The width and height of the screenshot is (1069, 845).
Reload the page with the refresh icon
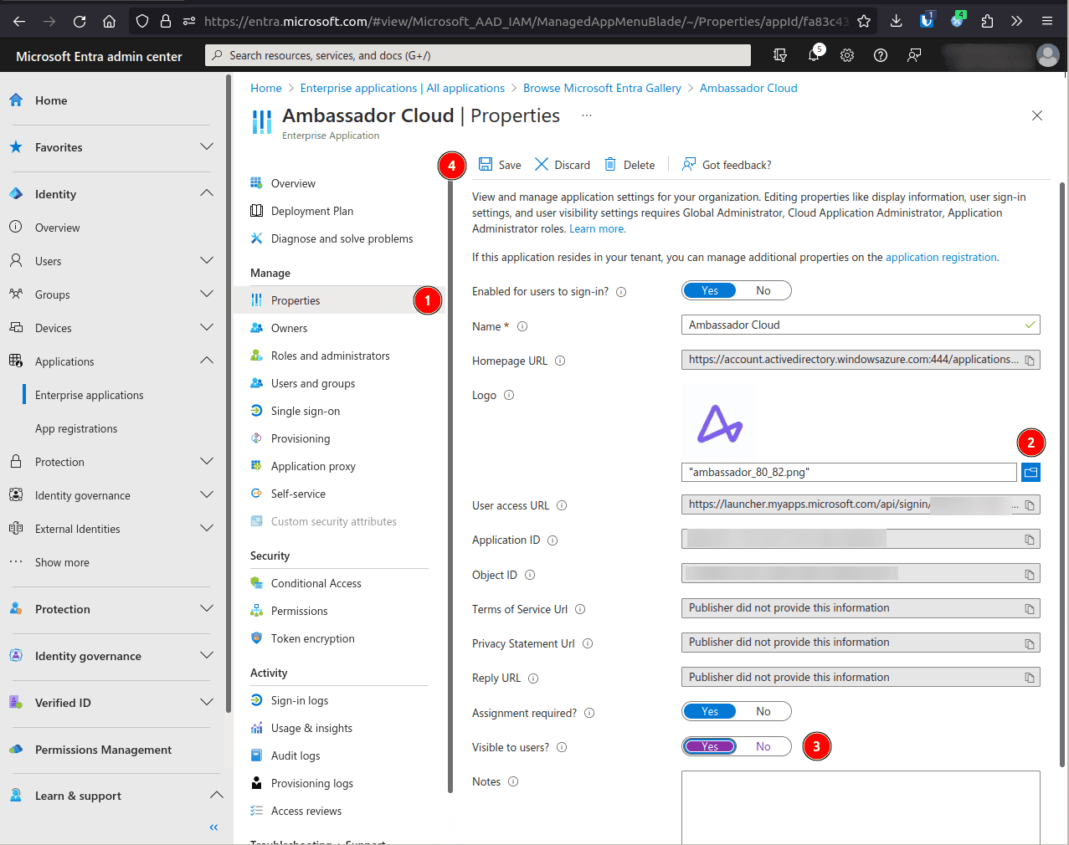tap(80, 21)
